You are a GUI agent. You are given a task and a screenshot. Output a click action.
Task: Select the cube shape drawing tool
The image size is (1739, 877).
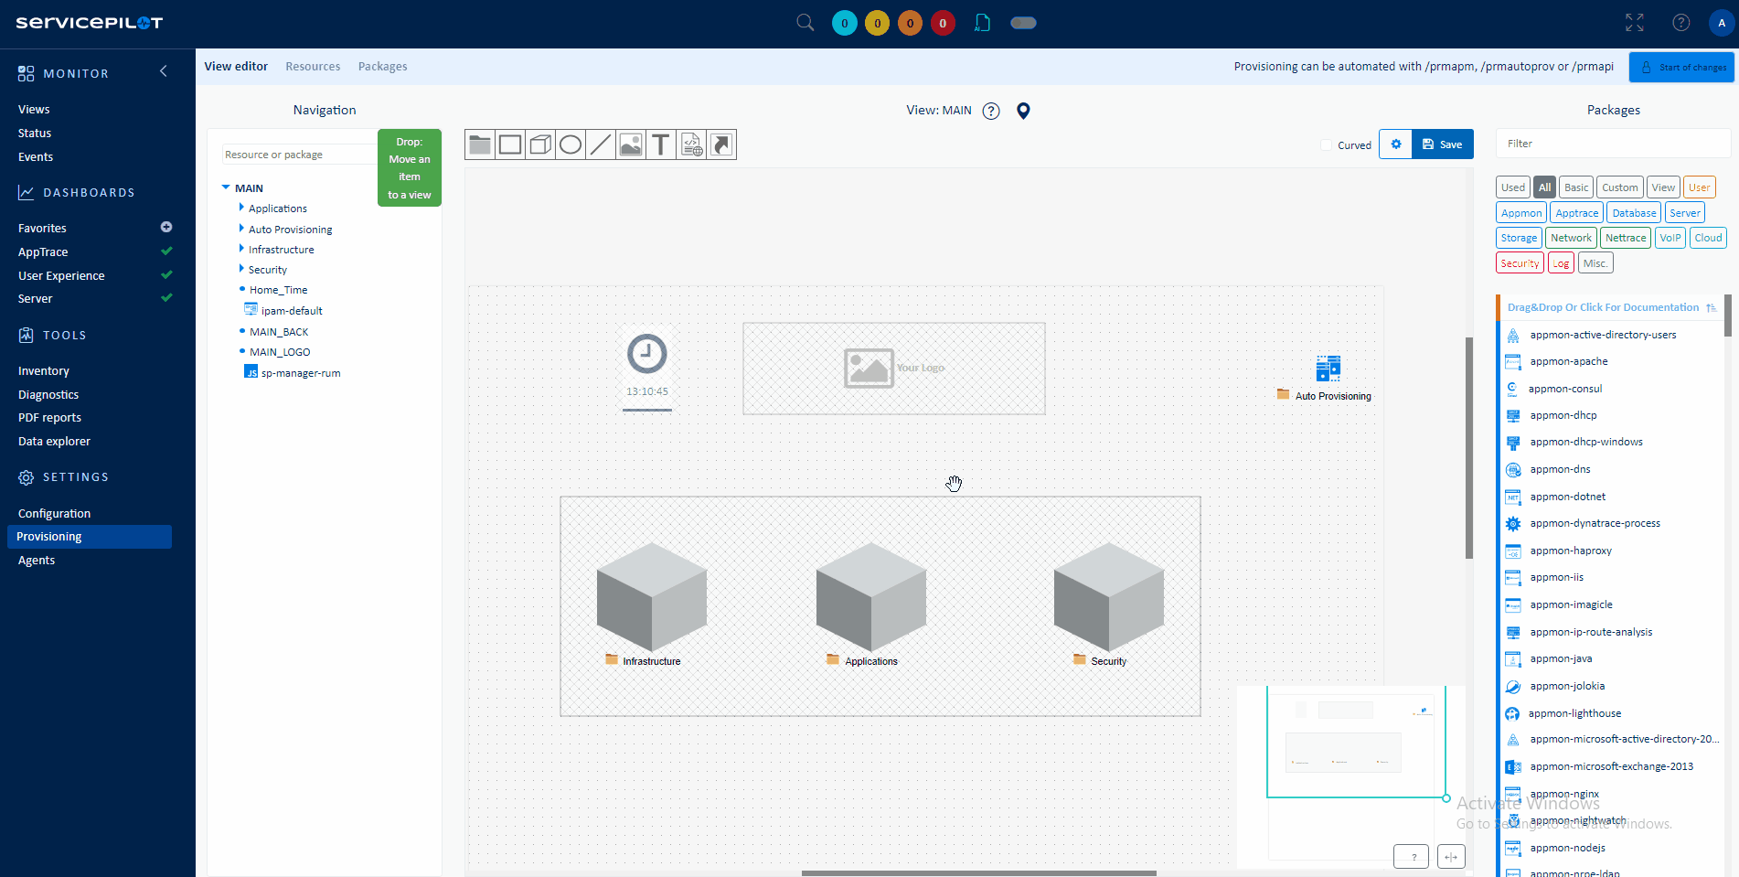click(540, 144)
